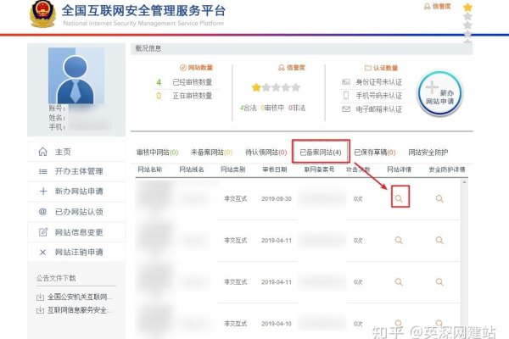Click the 正在审核数量 text
This screenshot has width=509, height=339.
coord(193,96)
